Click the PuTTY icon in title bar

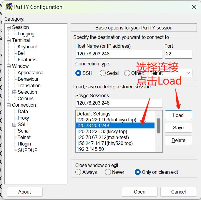click(9, 7)
